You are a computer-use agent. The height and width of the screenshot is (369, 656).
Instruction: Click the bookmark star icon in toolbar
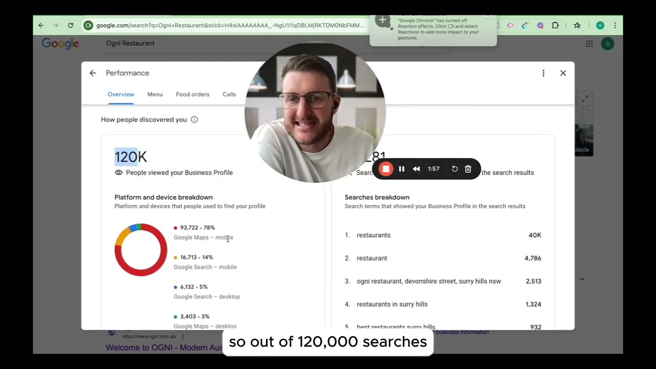pos(577,25)
